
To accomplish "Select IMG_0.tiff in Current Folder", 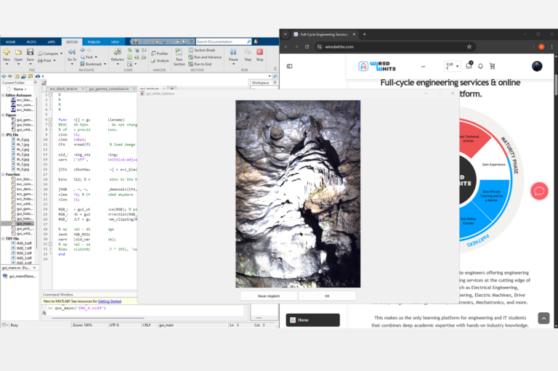I will click(24, 243).
